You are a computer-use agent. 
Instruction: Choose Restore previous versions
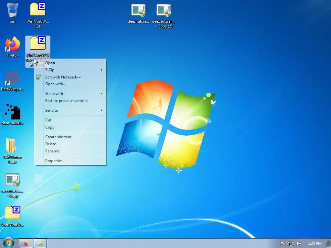(70, 101)
